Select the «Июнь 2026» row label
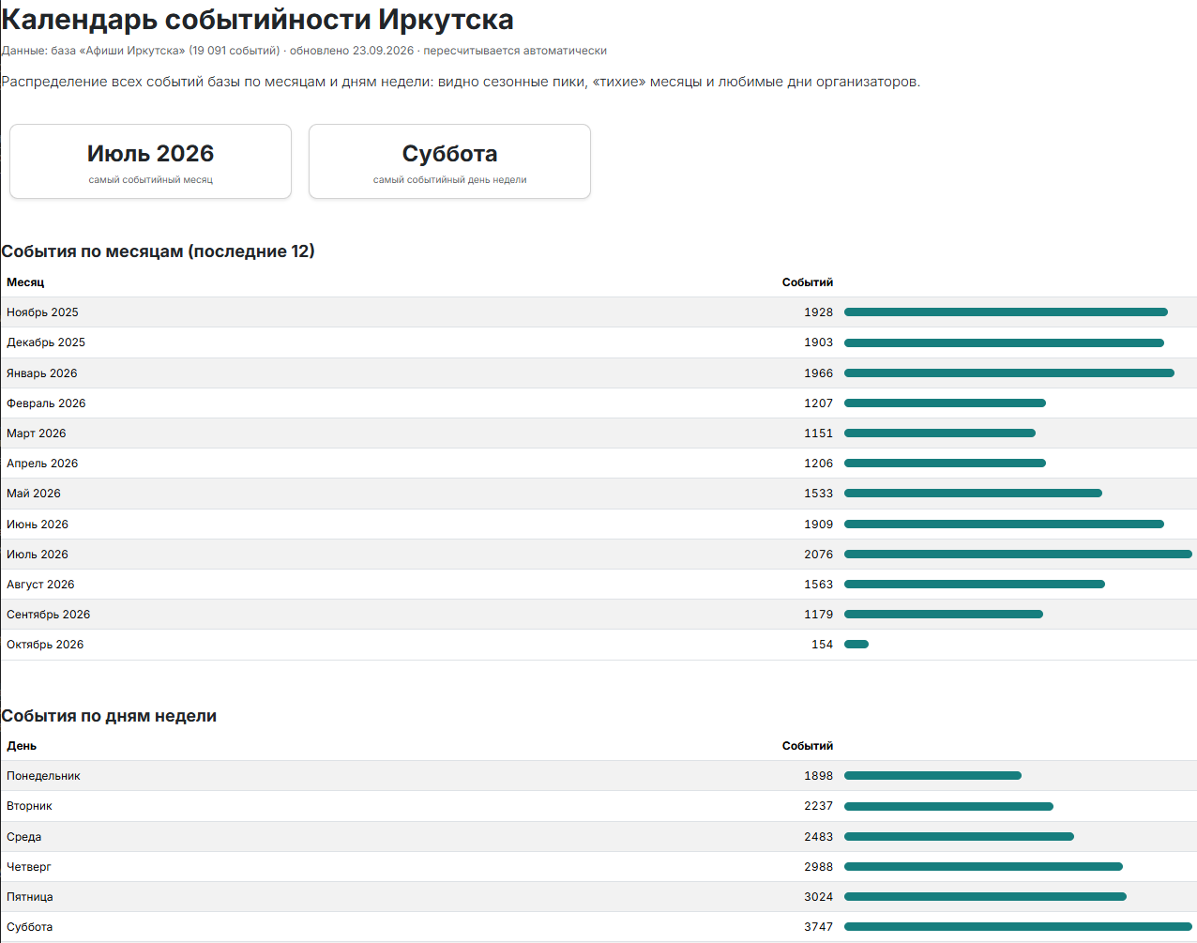 click(38, 525)
